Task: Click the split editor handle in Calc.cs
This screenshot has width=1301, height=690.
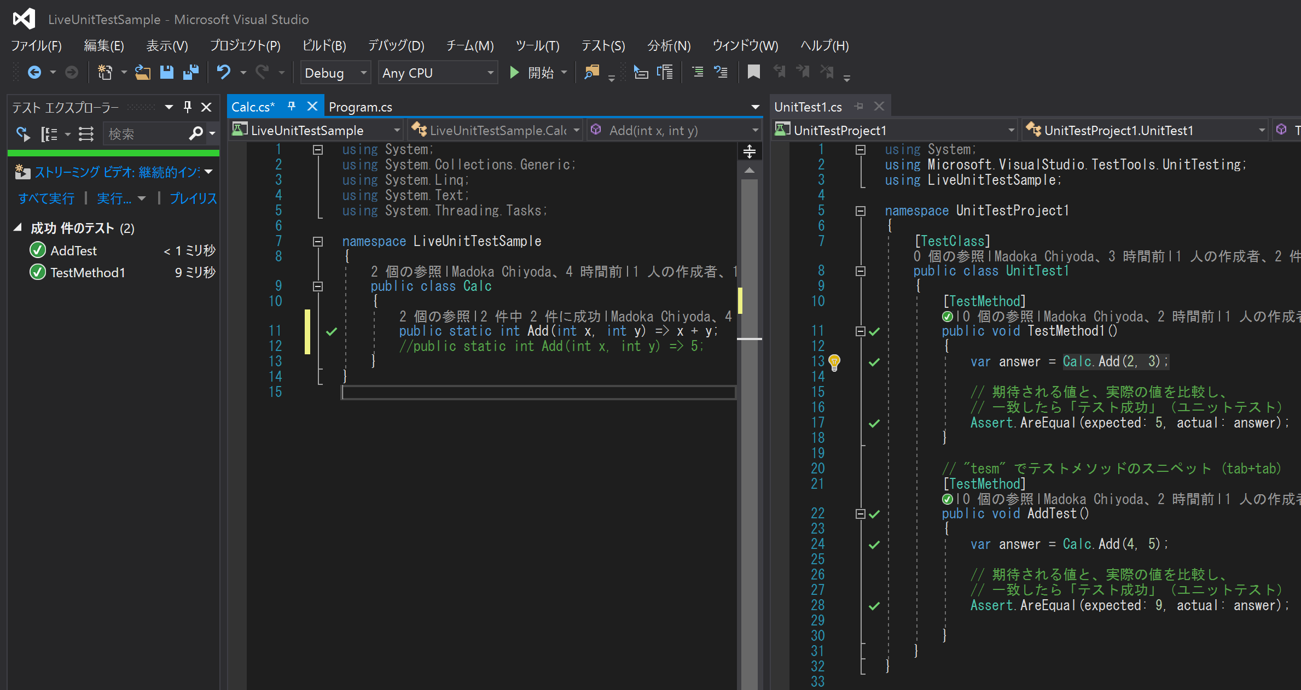Action: pyautogui.click(x=750, y=151)
